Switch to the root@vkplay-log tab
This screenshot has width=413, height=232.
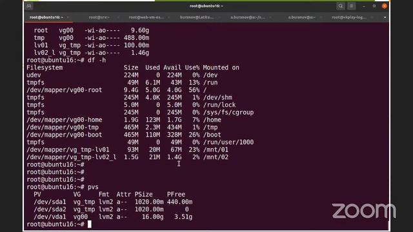pyautogui.click(x=349, y=17)
